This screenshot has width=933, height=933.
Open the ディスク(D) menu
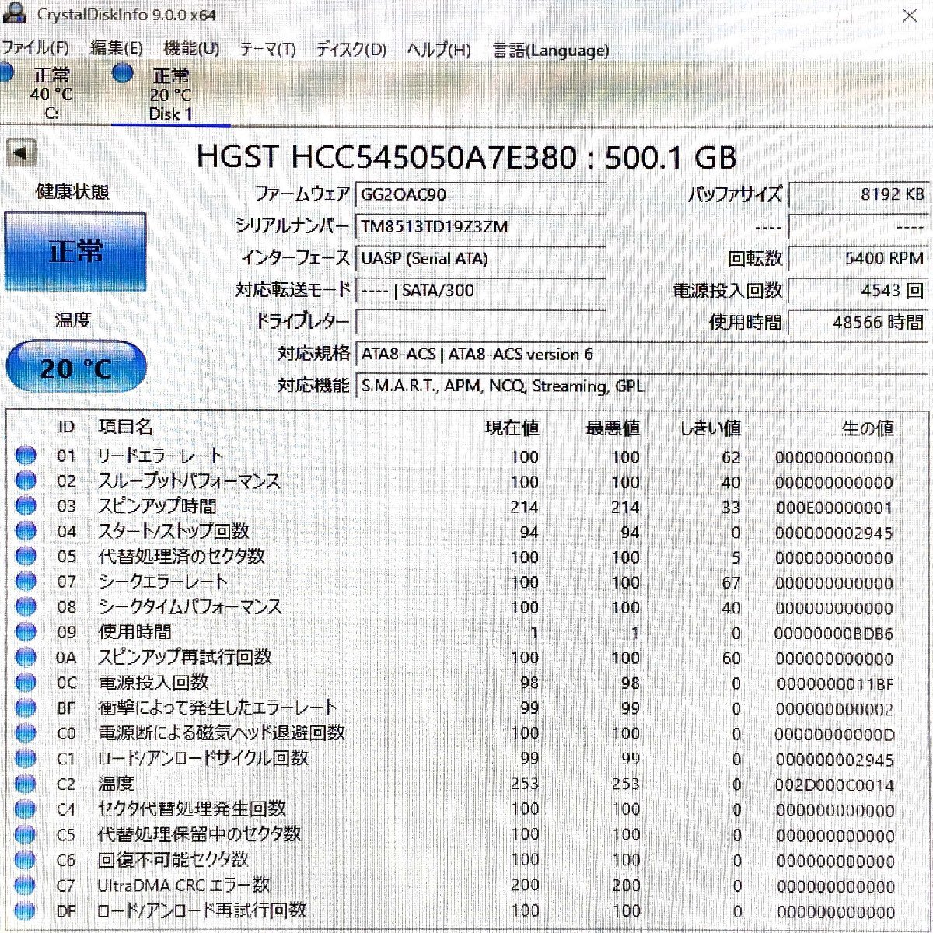[351, 50]
